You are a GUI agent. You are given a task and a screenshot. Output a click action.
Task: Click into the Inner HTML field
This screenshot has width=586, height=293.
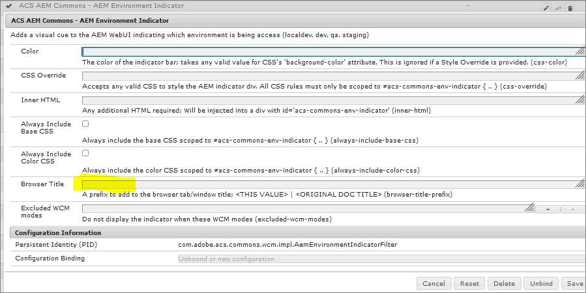(333, 100)
